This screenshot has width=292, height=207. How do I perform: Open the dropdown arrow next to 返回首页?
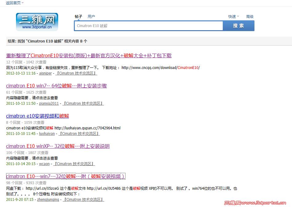pos(23,3)
